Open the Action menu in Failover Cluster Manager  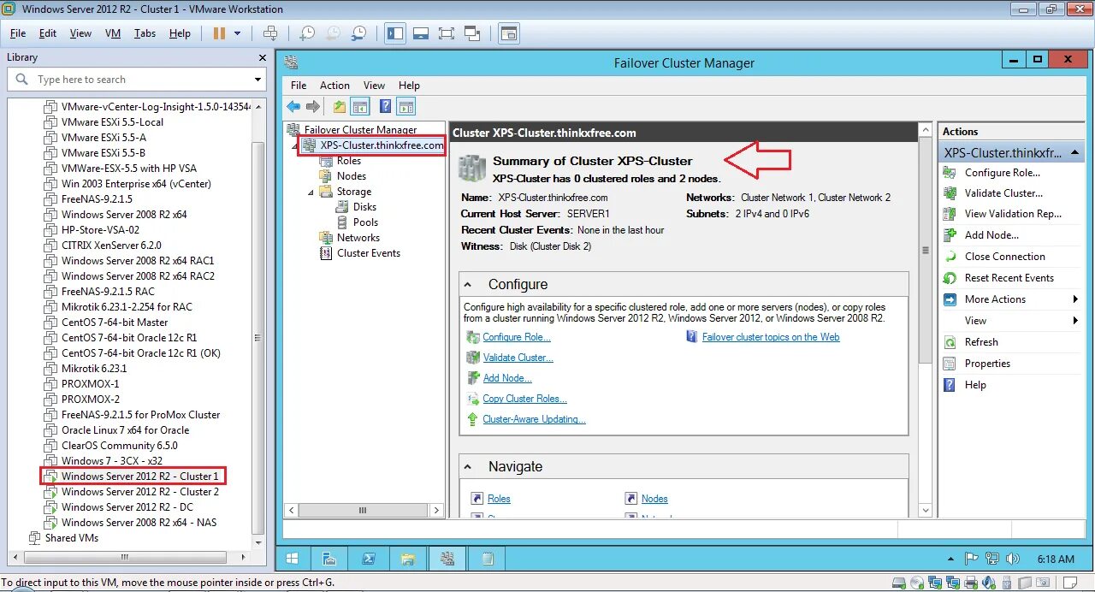(x=334, y=86)
